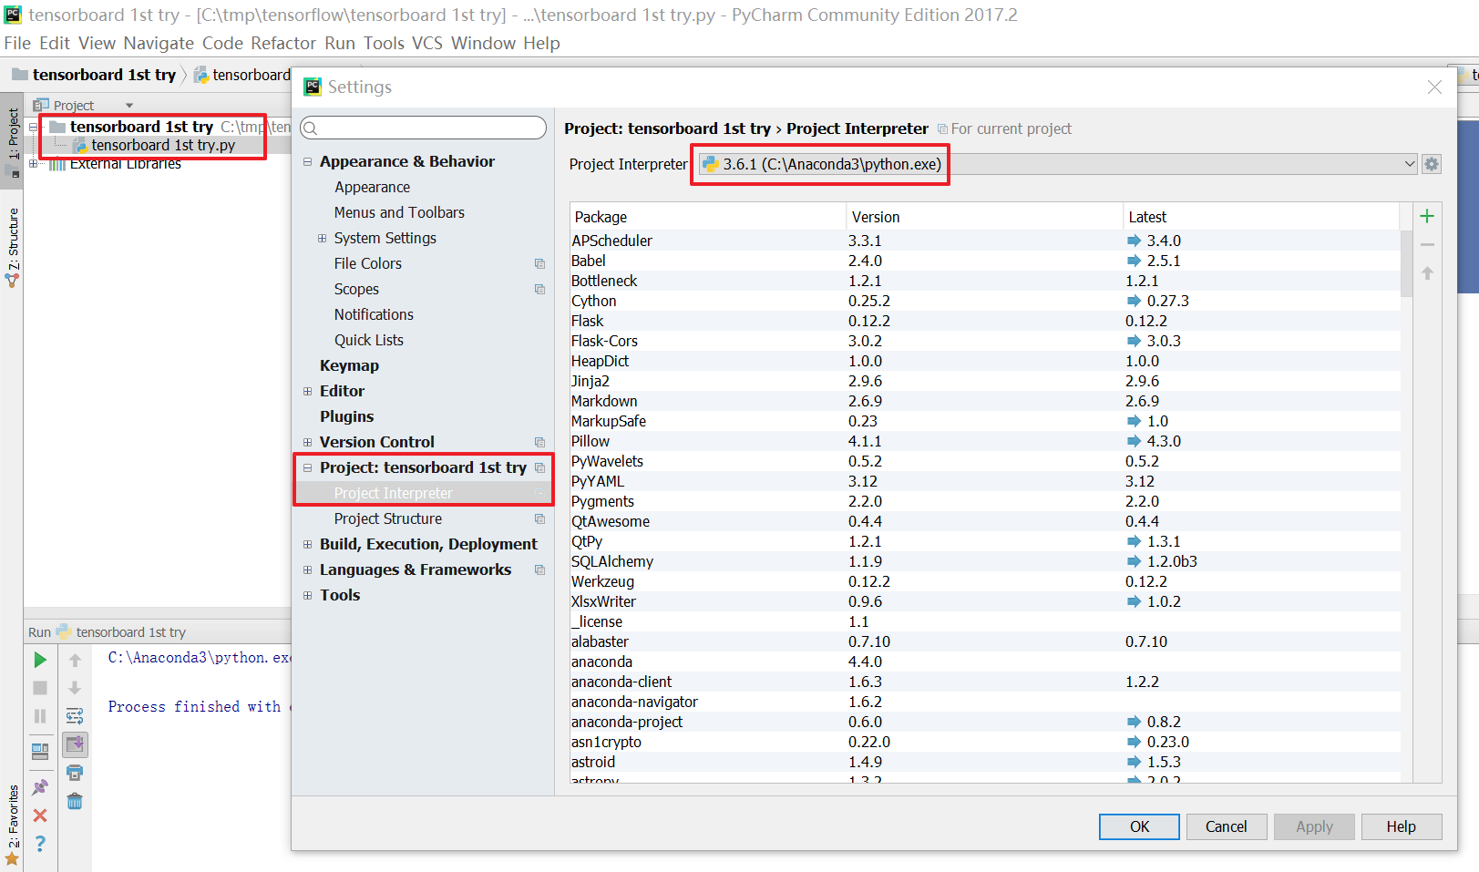This screenshot has width=1479, height=872.
Task: Open help via blue question mark icon
Action: click(x=40, y=844)
